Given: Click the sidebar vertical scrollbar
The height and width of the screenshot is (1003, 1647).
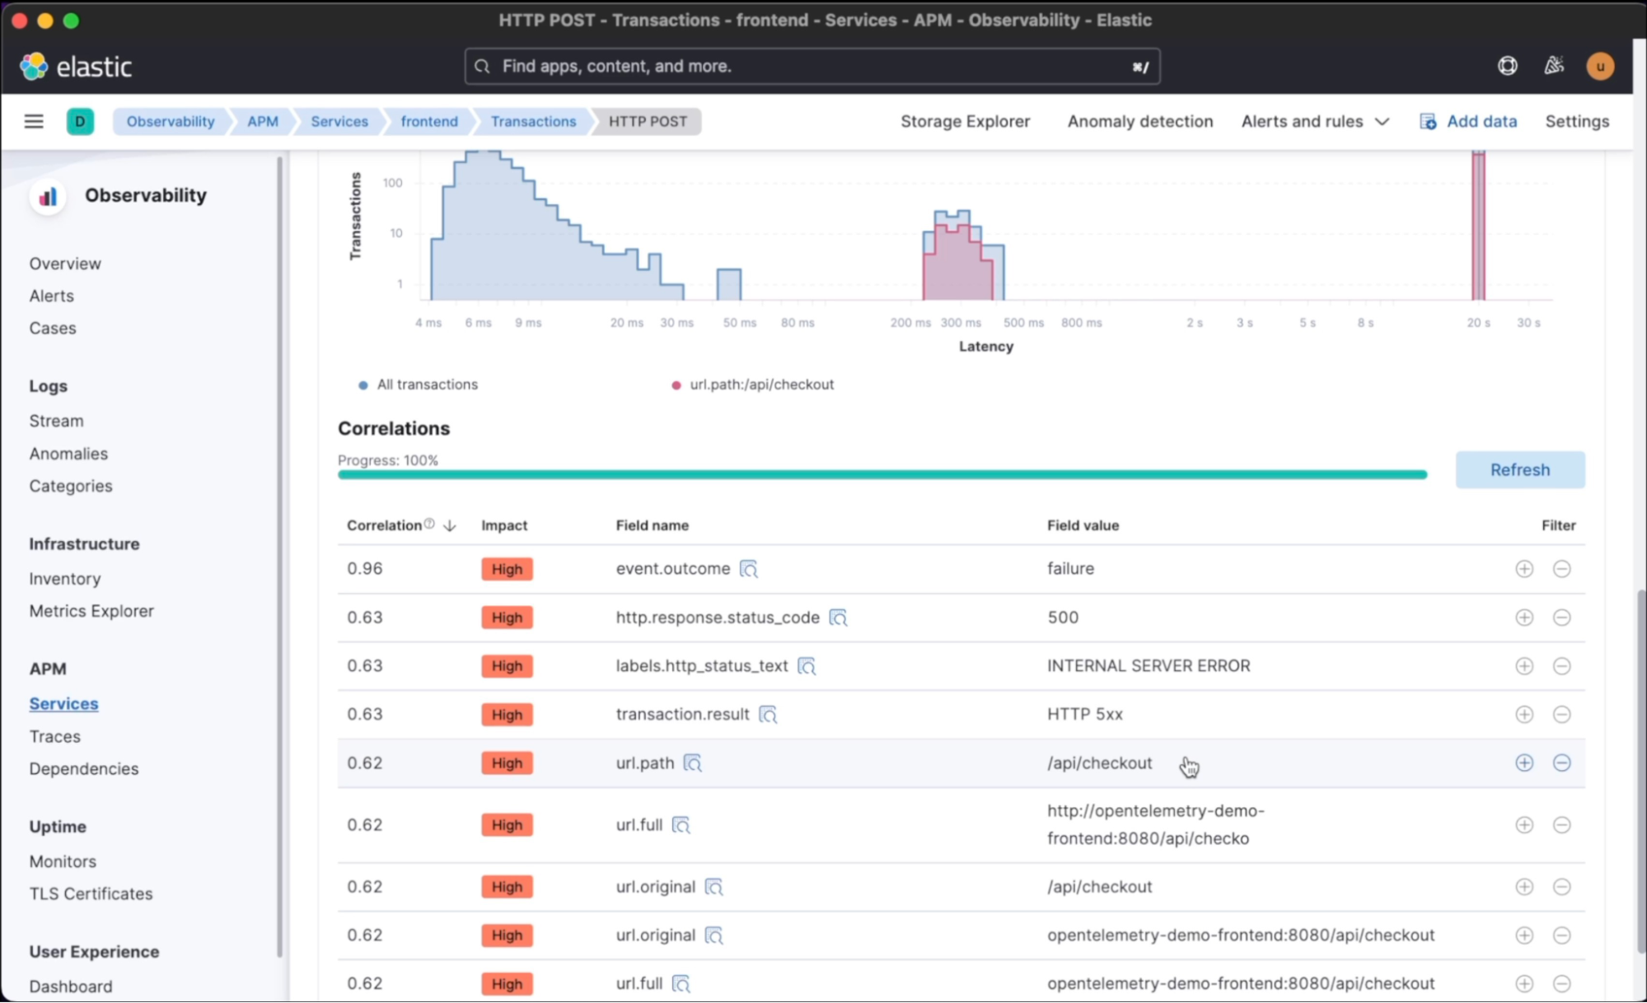Looking at the screenshot, I should click(280, 556).
